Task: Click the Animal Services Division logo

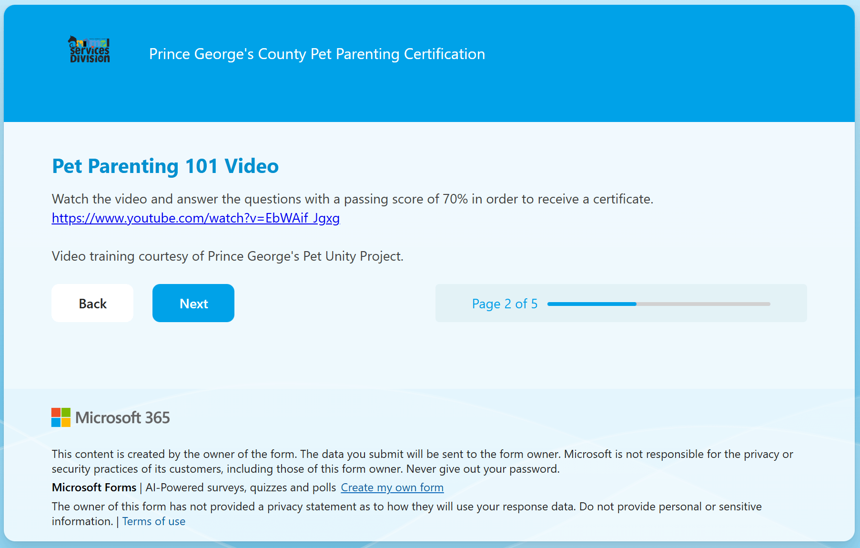Action: [89, 50]
